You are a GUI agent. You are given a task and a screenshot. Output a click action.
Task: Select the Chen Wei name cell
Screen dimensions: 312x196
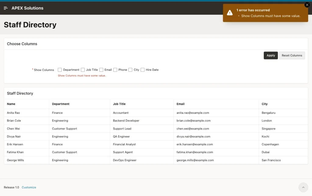click(x=27, y=129)
